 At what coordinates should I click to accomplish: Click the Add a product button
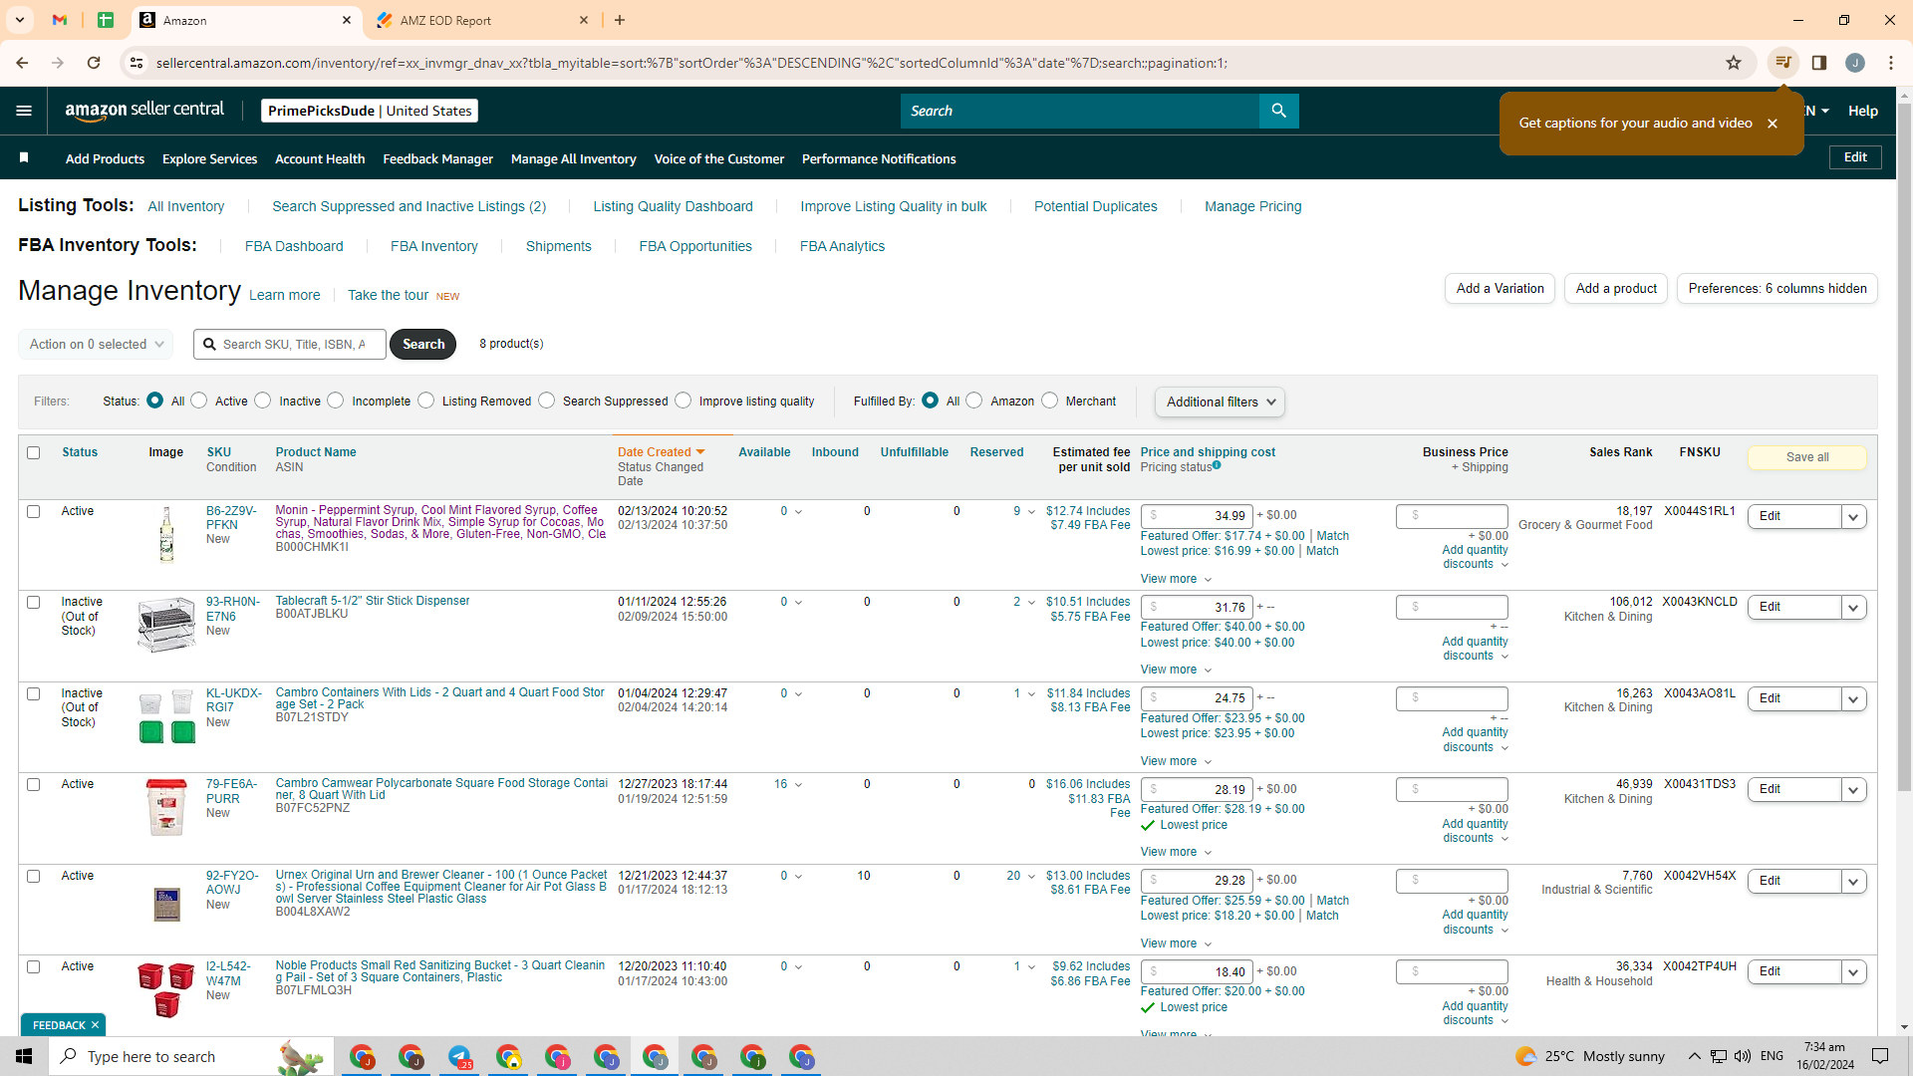tap(1616, 289)
